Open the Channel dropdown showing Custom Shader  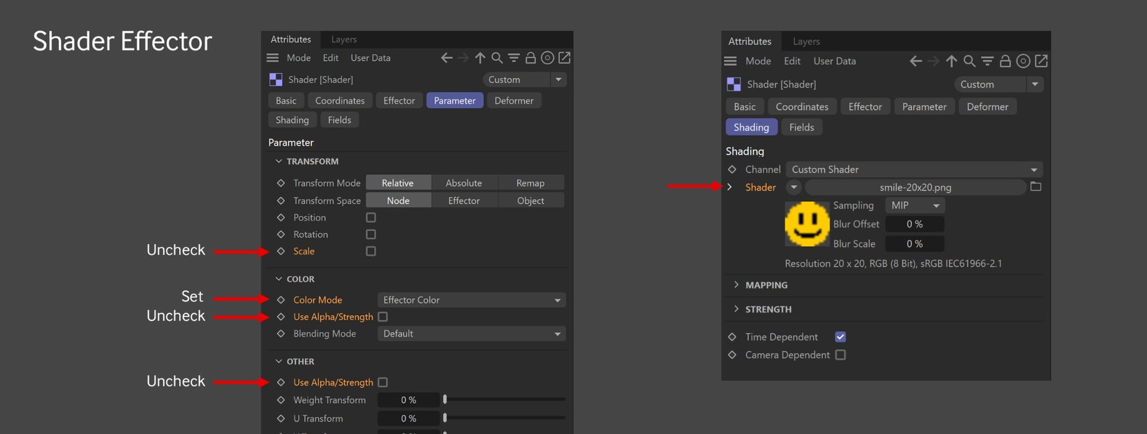pos(914,170)
